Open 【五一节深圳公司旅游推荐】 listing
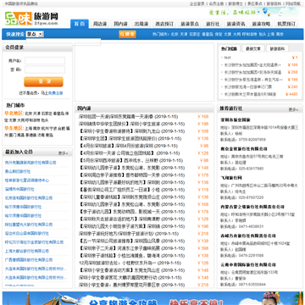305x305 pixels. 132,241
